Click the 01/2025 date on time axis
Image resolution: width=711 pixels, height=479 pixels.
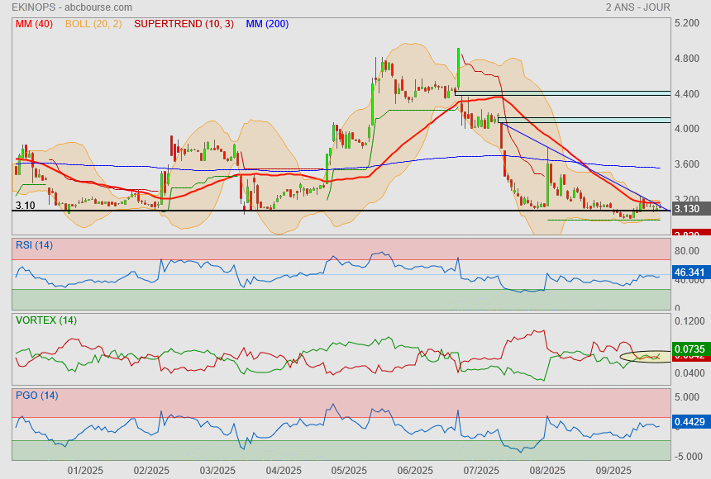[84, 471]
